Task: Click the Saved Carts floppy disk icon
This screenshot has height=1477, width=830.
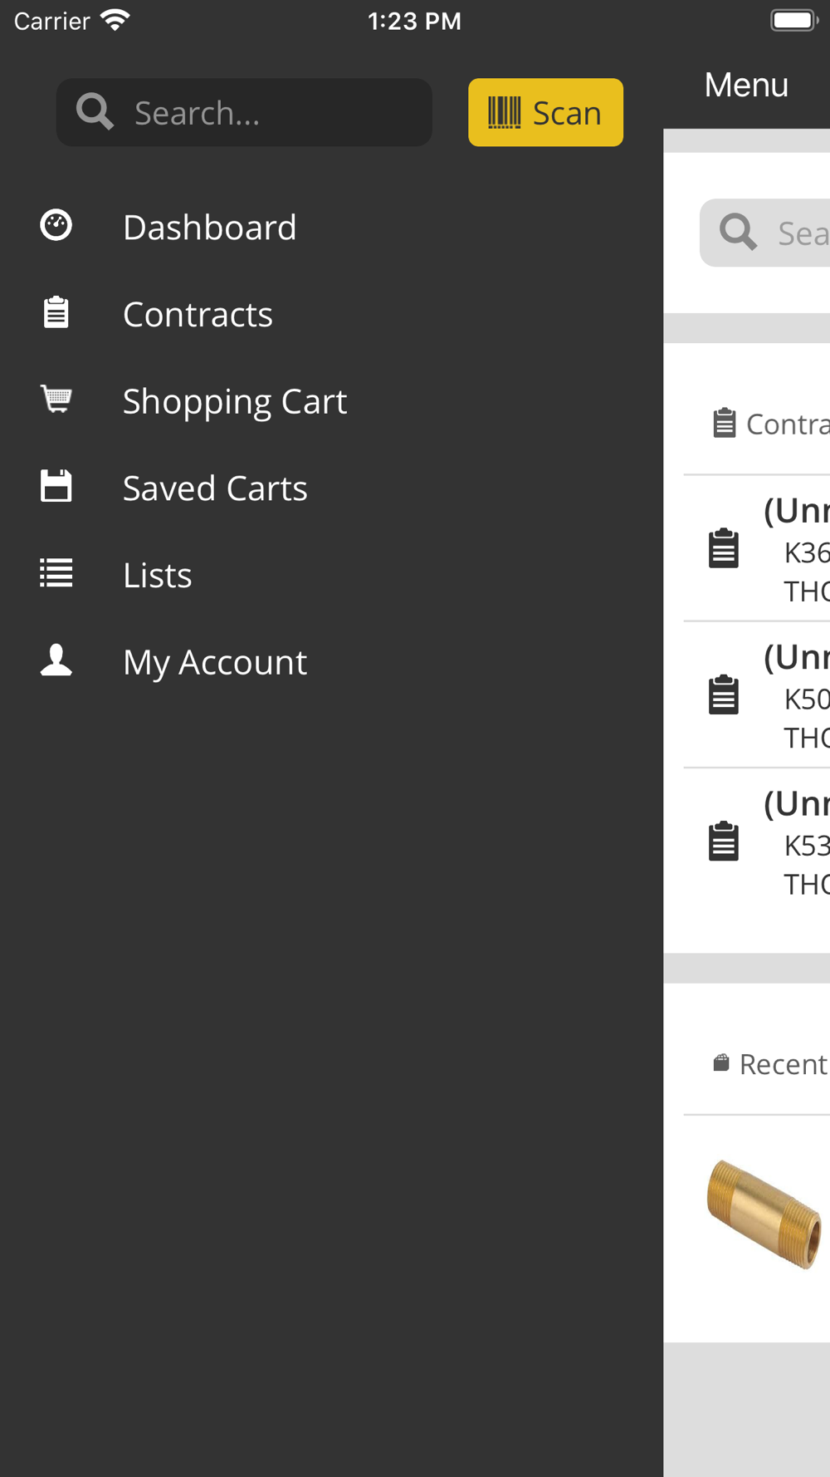Action: coord(56,487)
